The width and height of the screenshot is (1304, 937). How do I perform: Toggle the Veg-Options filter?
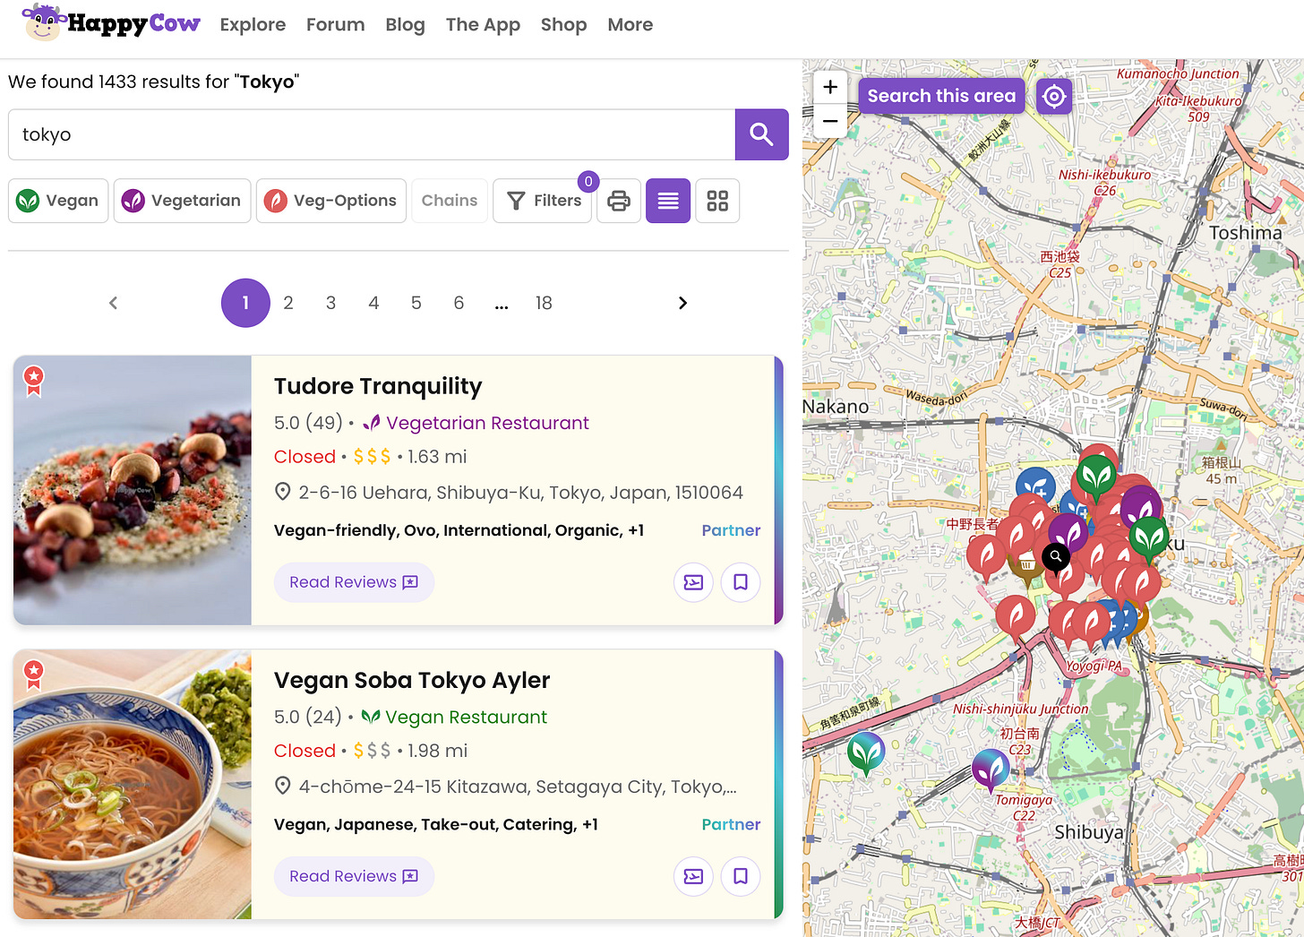[331, 201]
